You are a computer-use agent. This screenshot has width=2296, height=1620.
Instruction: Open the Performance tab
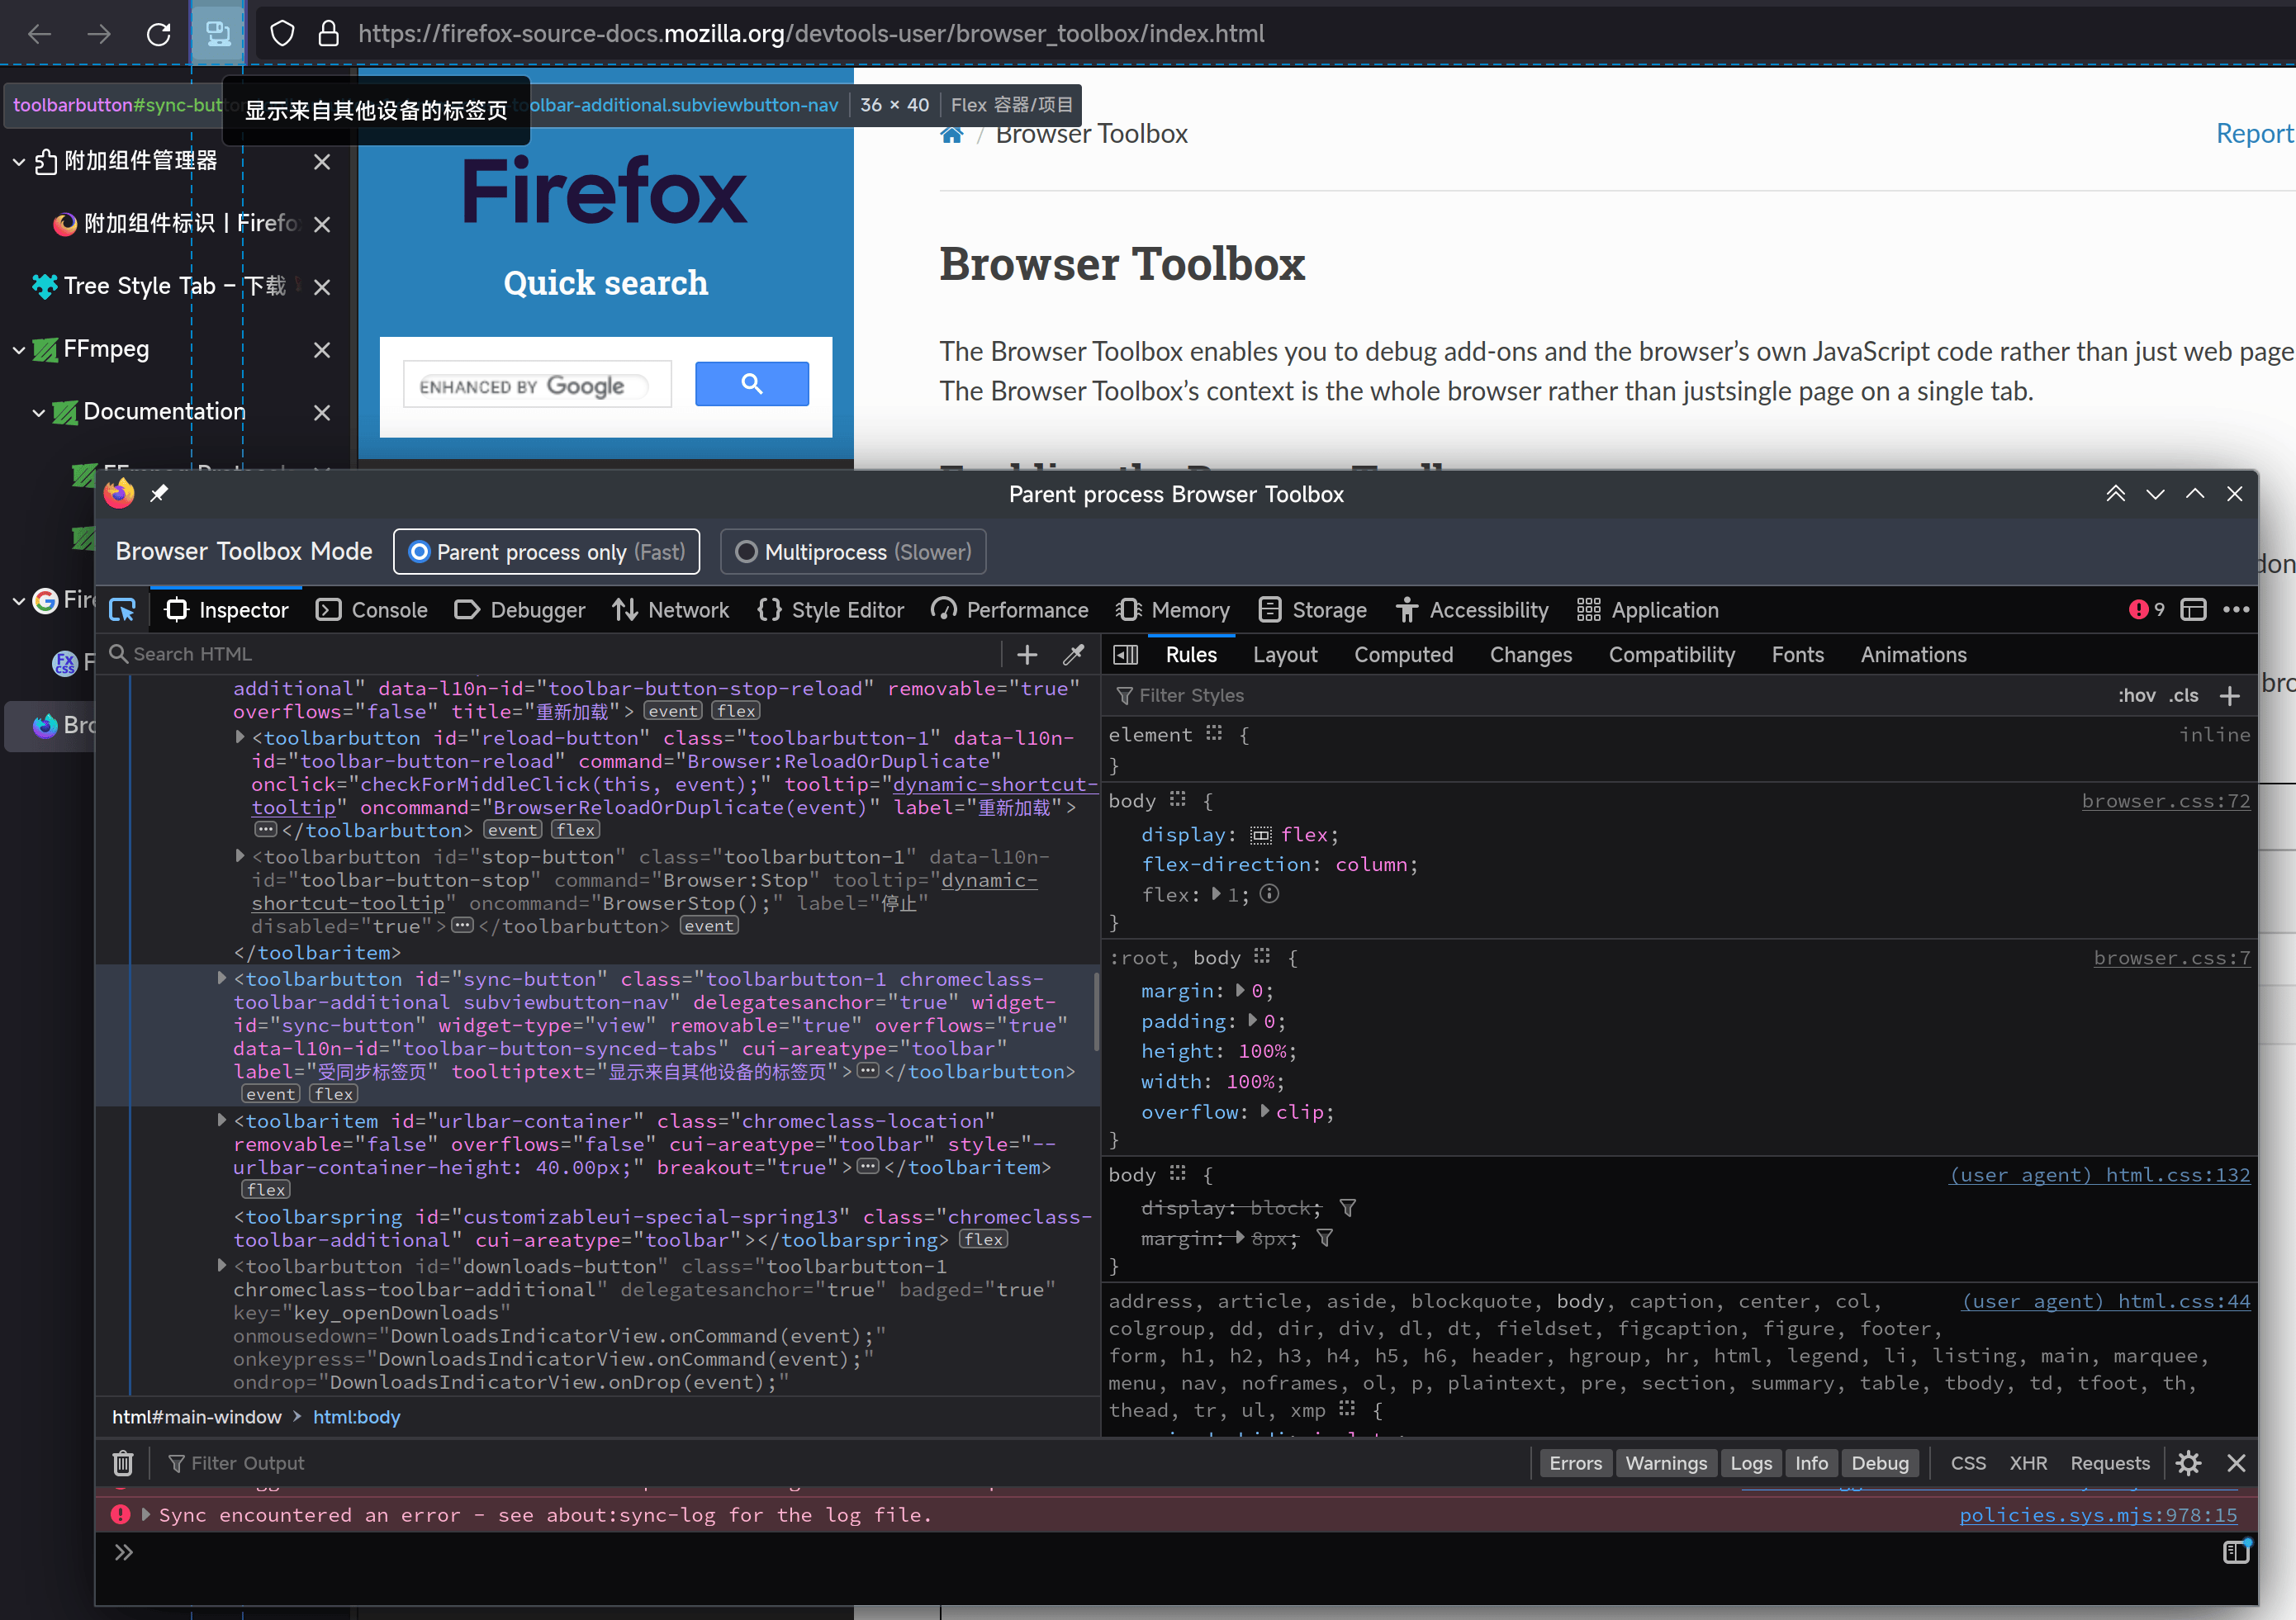pos(1009,610)
